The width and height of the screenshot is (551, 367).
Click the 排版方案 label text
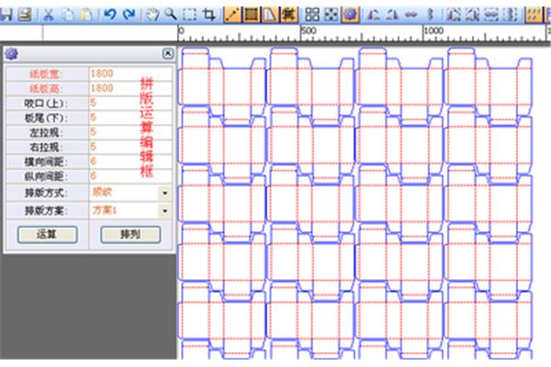[x=46, y=211]
